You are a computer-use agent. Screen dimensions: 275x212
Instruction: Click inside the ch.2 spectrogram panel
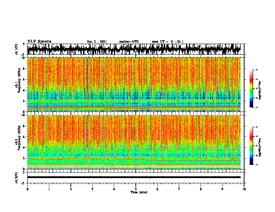(134, 142)
